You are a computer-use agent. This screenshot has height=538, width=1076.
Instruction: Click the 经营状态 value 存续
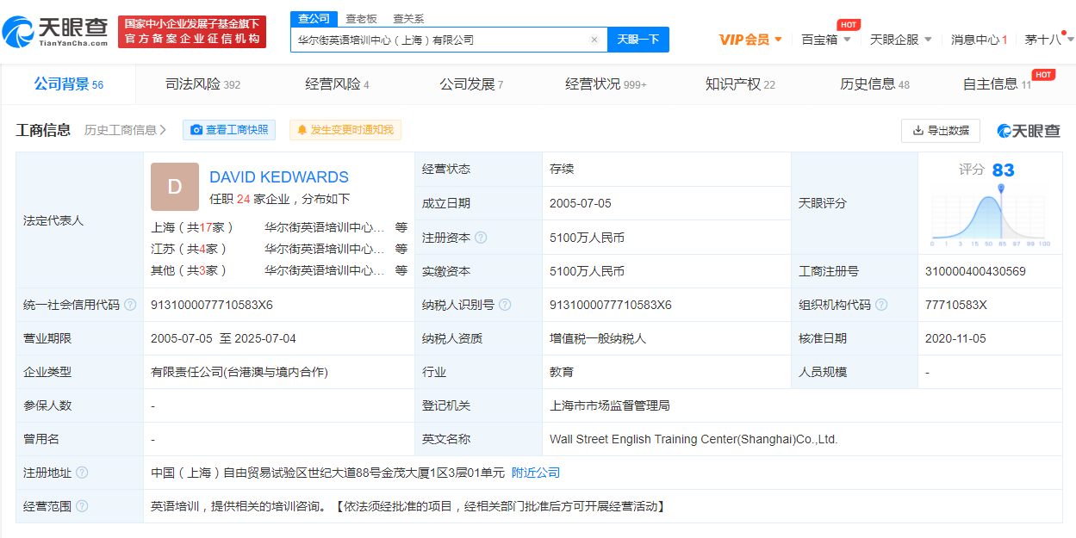coord(562,170)
